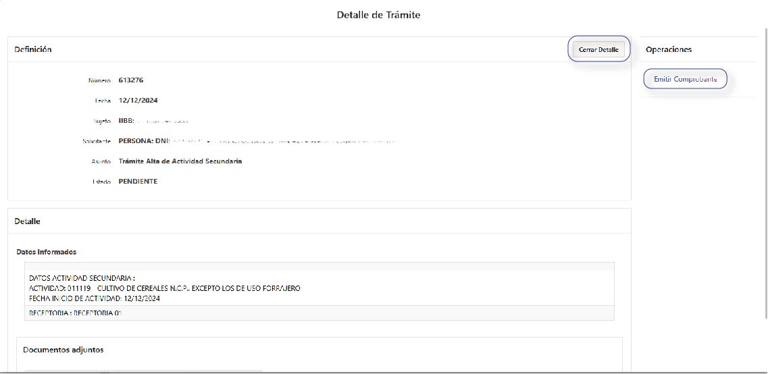Click the RECEPTORIA 01 row
The width and height of the screenshot is (768, 374).
(75, 313)
